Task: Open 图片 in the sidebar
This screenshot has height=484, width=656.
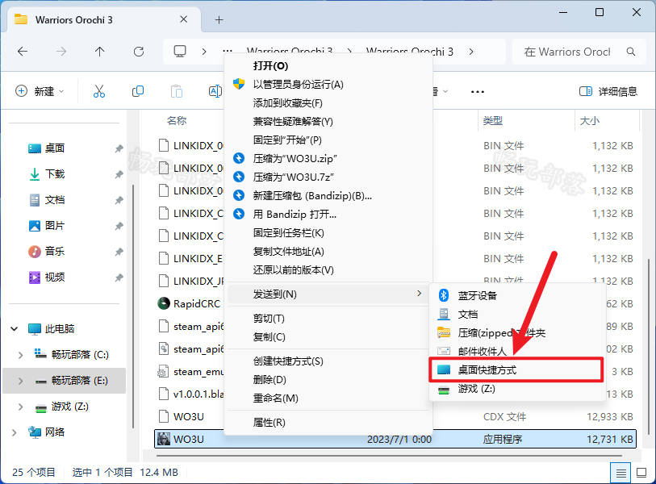Action: tap(54, 226)
